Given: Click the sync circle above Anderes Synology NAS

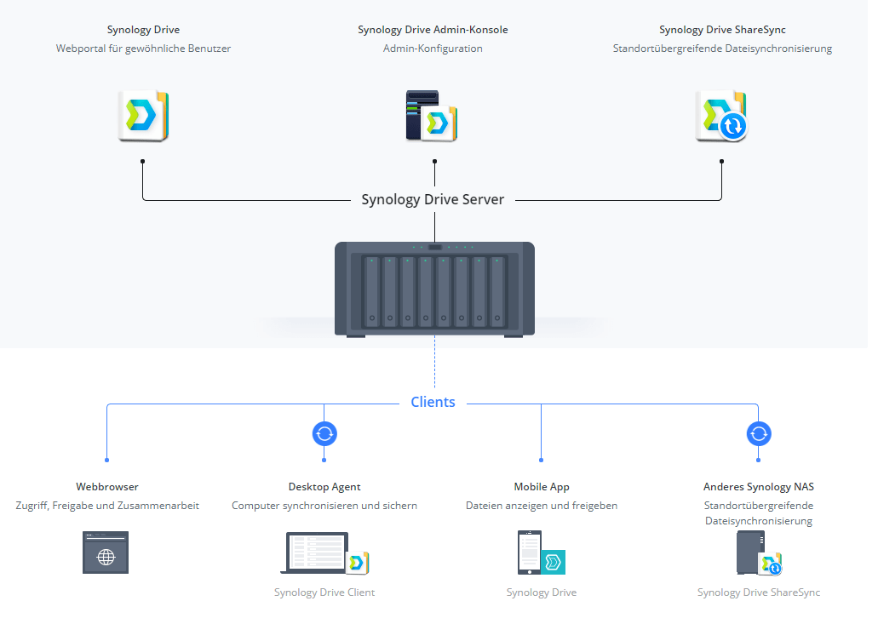Looking at the screenshot, I should tap(759, 433).
